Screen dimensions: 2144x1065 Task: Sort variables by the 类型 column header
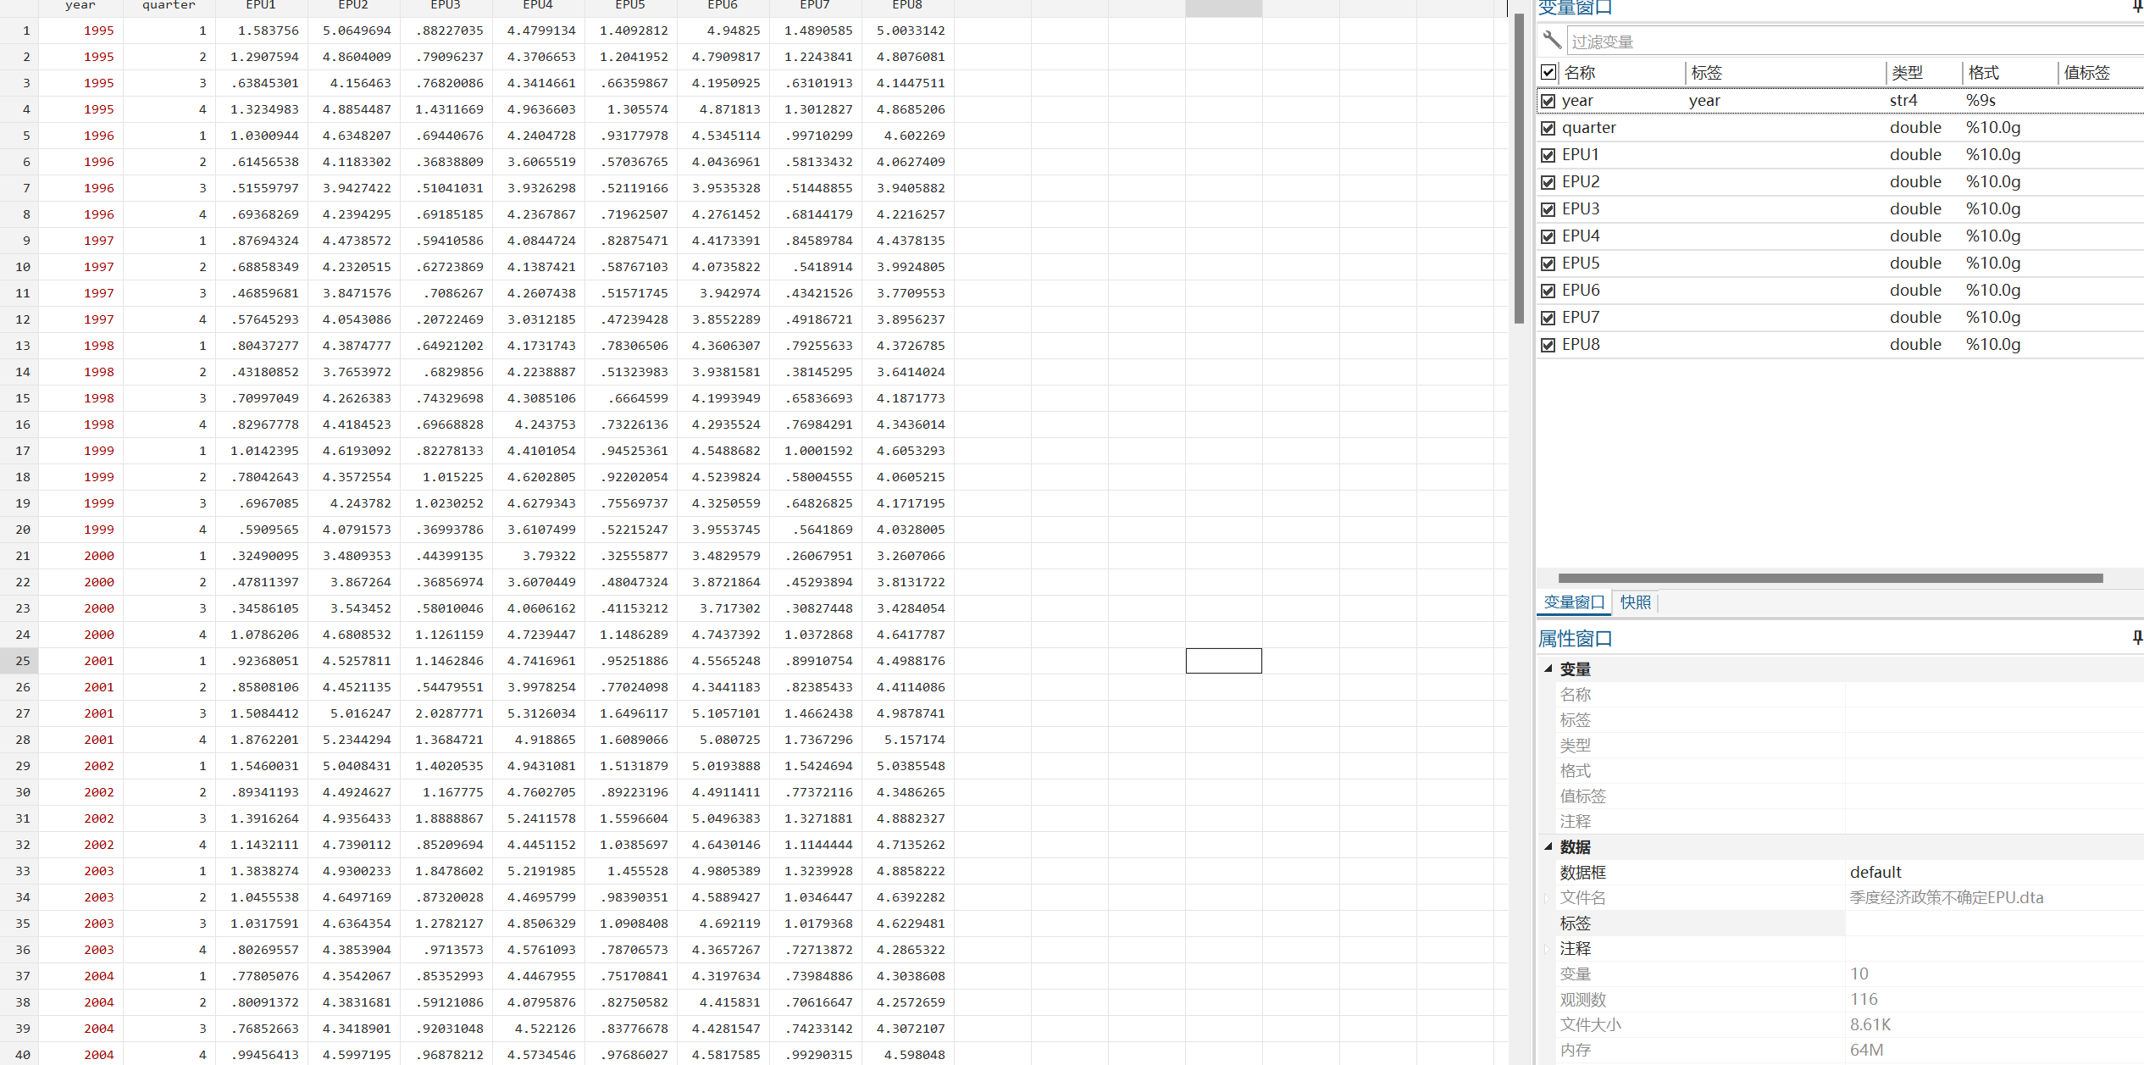(1907, 73)
